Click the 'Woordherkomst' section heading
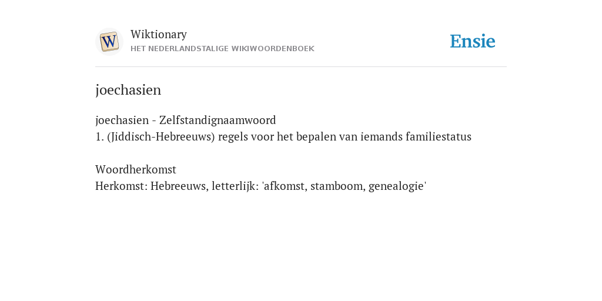 coord(136,169)
